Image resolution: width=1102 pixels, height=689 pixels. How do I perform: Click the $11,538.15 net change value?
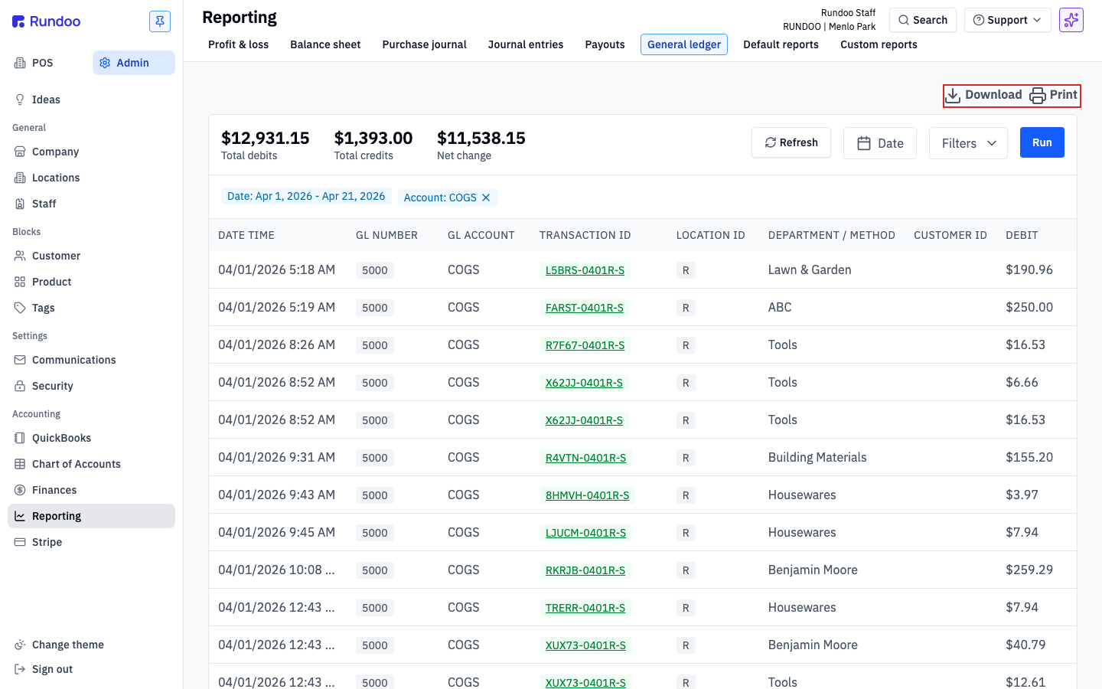pyautogui.click(x=481, y=138)
